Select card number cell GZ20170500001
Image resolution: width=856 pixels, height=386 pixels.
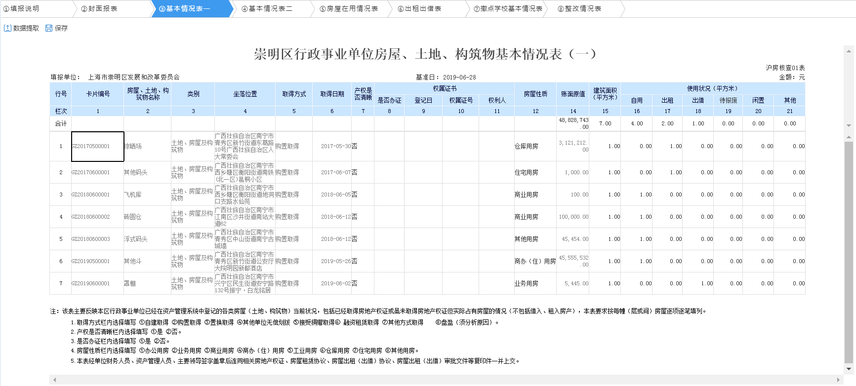pos(97,147)
